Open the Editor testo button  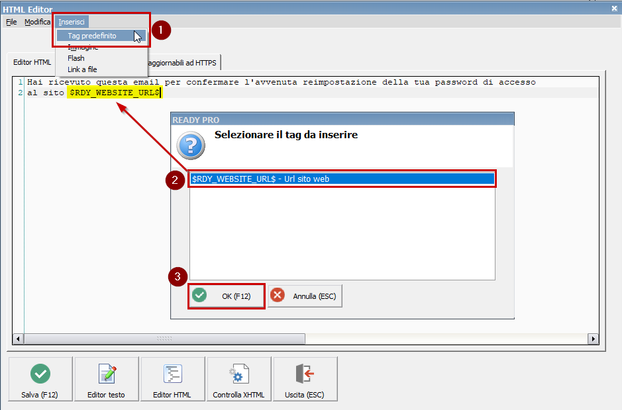(x=107, y=379)
